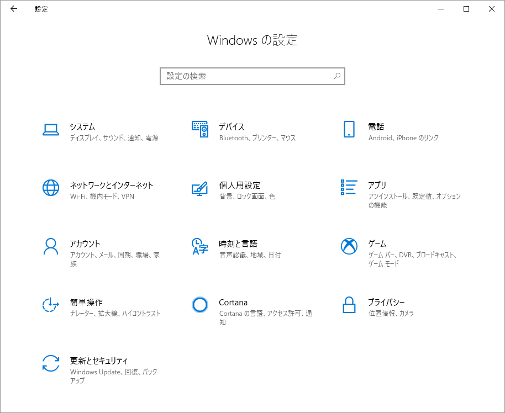Screen dimensions: 505x413
Task: Open the 簡単操作 title
Action: [x=86, y=303]
